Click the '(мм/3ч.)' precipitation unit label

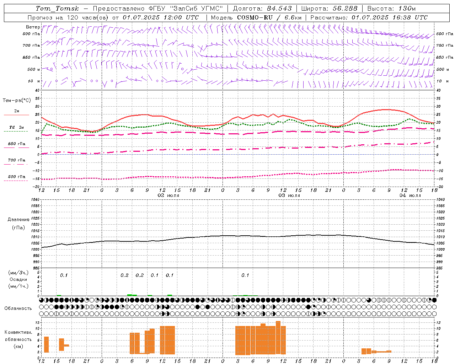18,273
